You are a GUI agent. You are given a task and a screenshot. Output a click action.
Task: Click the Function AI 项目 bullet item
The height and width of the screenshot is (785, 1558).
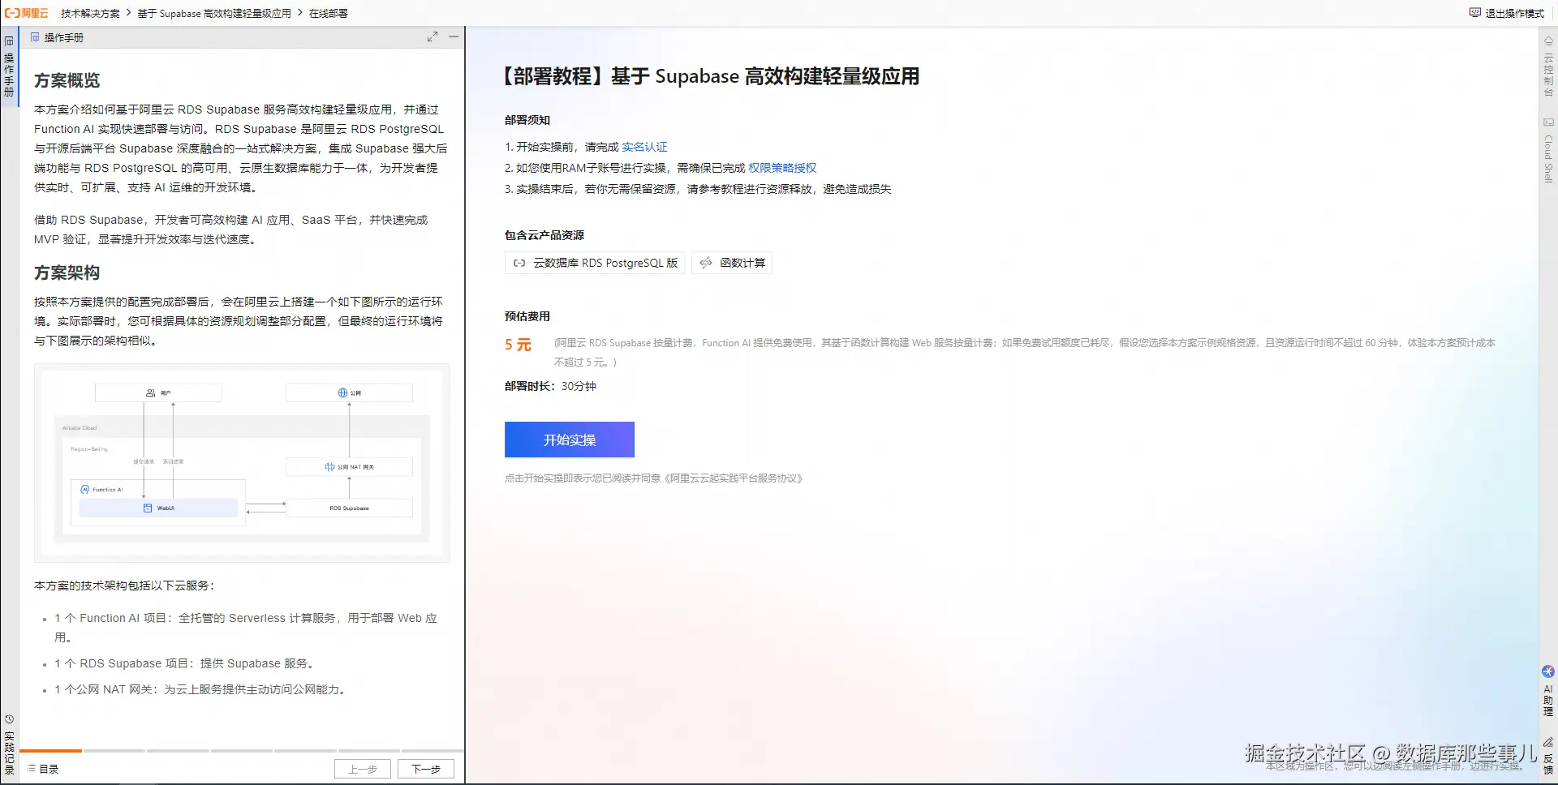[245, 628]
